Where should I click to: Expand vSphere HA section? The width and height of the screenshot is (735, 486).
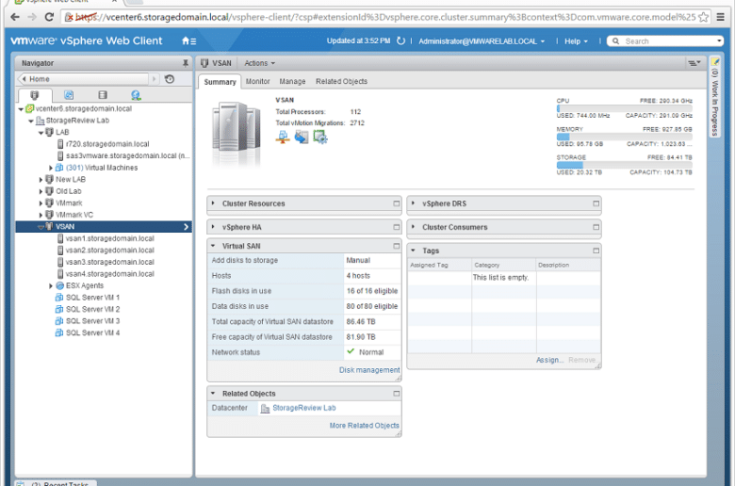pyautogui.click(x=213, y=227)
